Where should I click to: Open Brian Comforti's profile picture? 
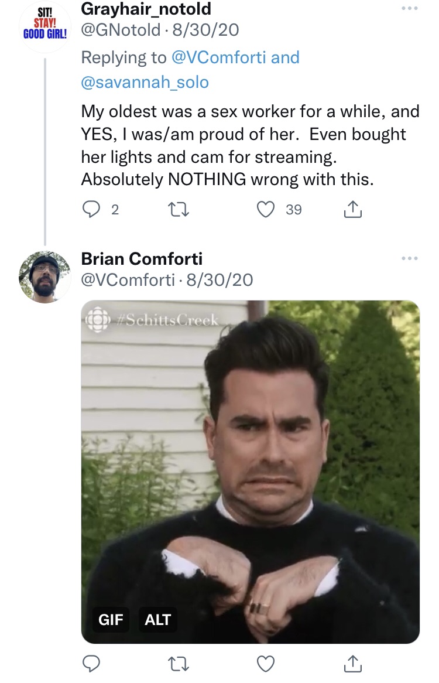coord(44,277)
